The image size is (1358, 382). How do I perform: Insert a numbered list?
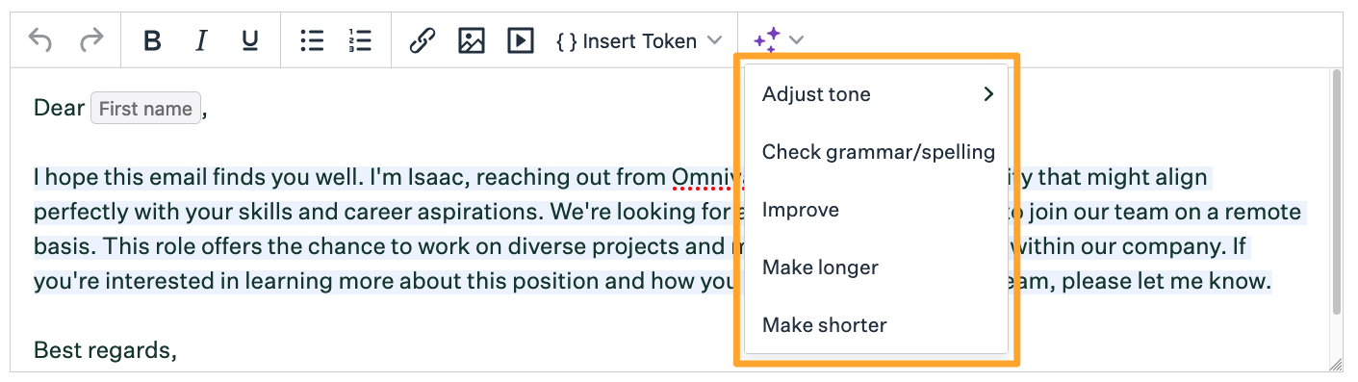360,40
